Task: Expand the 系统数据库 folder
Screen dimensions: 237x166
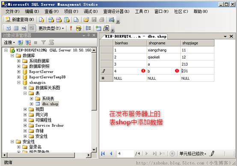Action: coord(18,61)
